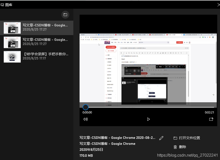This screenshot has height=160, width=220.
Task: Click the 2020年8月25日 date text
Action: click(91, 150)
